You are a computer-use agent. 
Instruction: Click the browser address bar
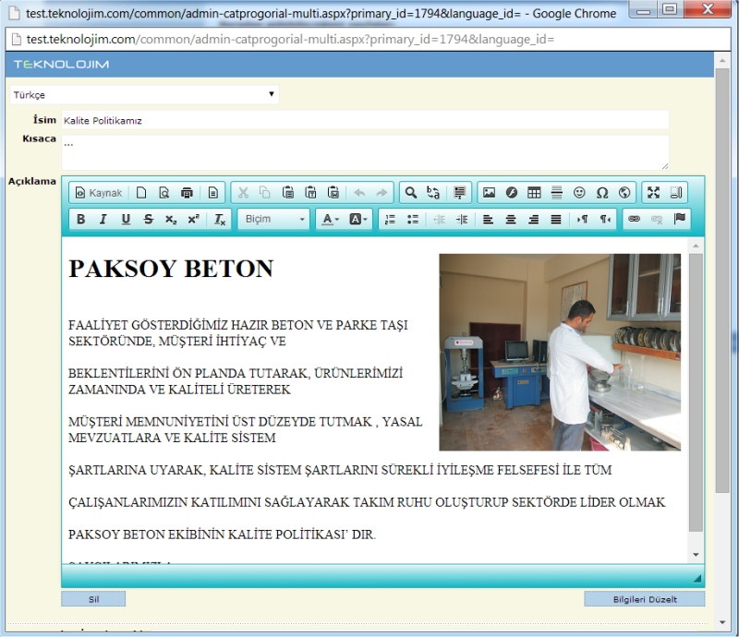pos(368,39)
